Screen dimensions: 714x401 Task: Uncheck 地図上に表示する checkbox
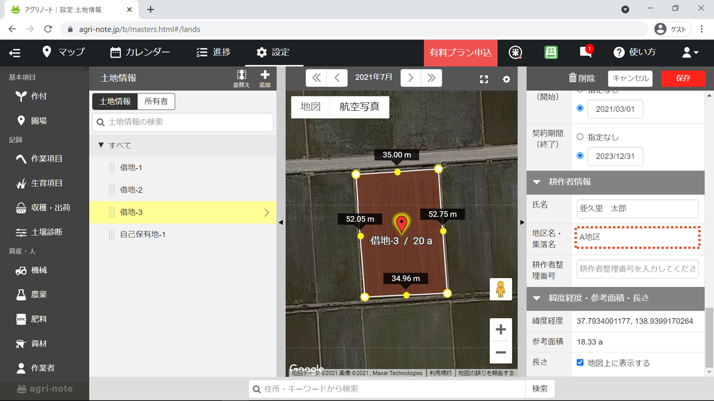click(580, 363)
